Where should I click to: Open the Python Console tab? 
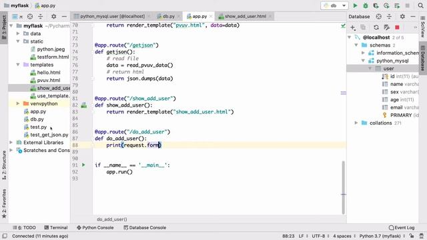95,227
